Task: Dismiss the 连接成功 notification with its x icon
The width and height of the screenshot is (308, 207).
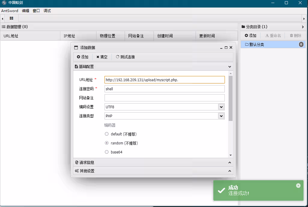Action: [x=298, y=185]
